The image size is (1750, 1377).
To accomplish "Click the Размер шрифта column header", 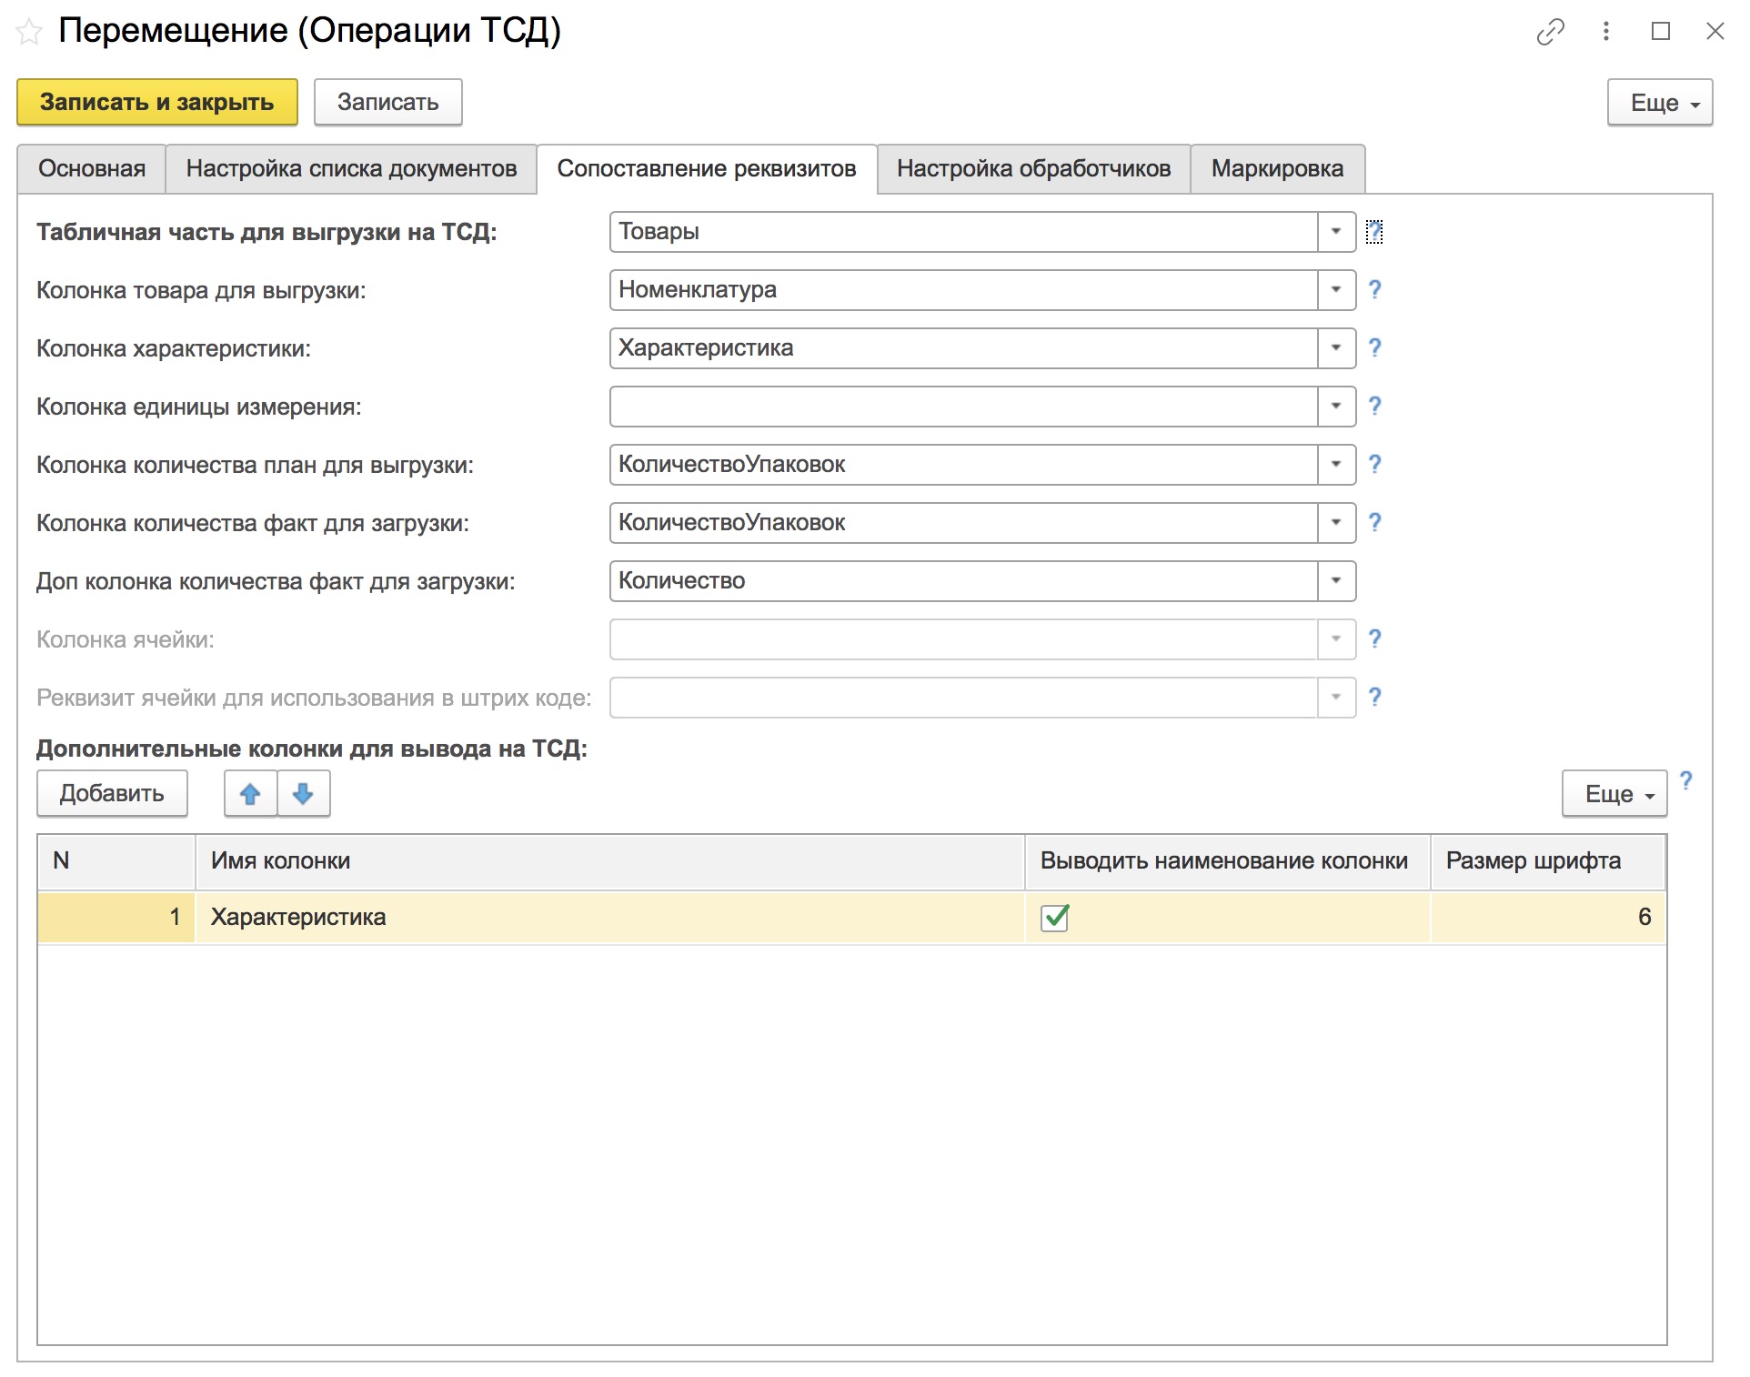I will 1548,861.
